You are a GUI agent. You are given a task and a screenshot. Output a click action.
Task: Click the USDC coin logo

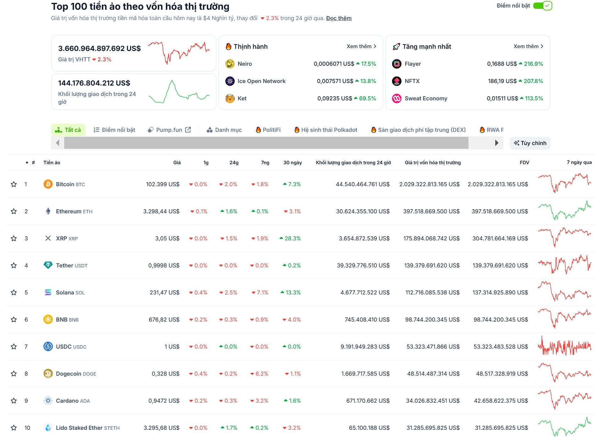[x=48, y=346]
